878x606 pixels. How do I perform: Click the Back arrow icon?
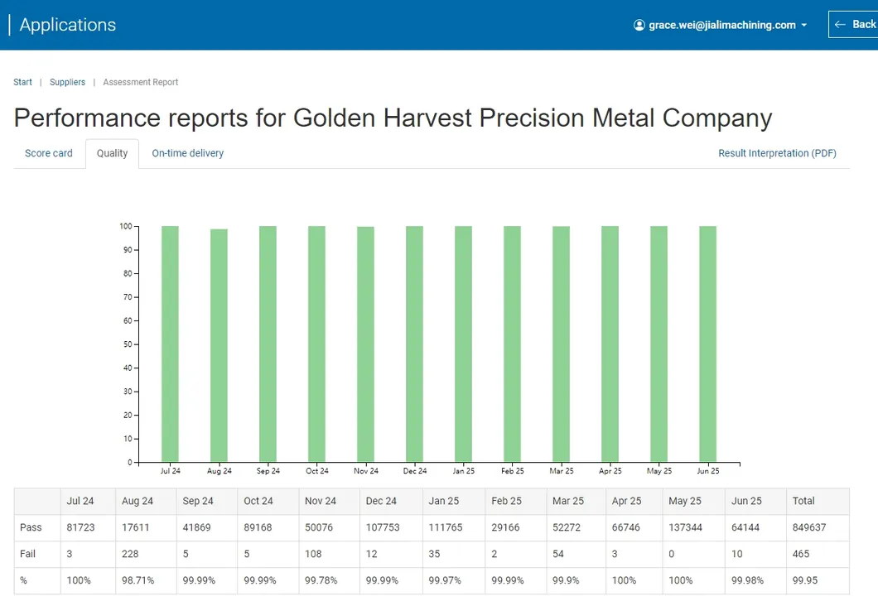pyautogui.click(x=840, y=24)
